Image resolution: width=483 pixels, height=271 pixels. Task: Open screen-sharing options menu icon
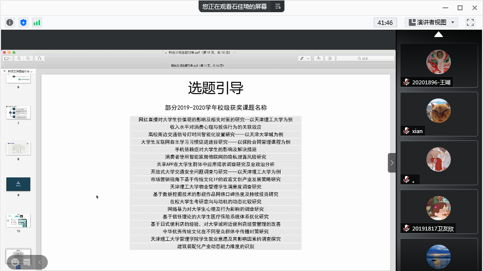point(278,6)
